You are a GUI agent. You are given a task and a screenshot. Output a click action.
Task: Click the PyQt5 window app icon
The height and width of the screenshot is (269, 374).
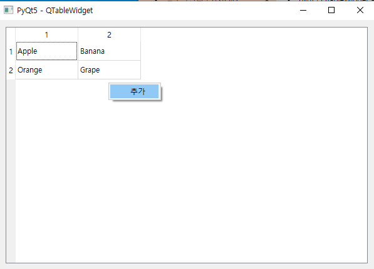(8, 10)
